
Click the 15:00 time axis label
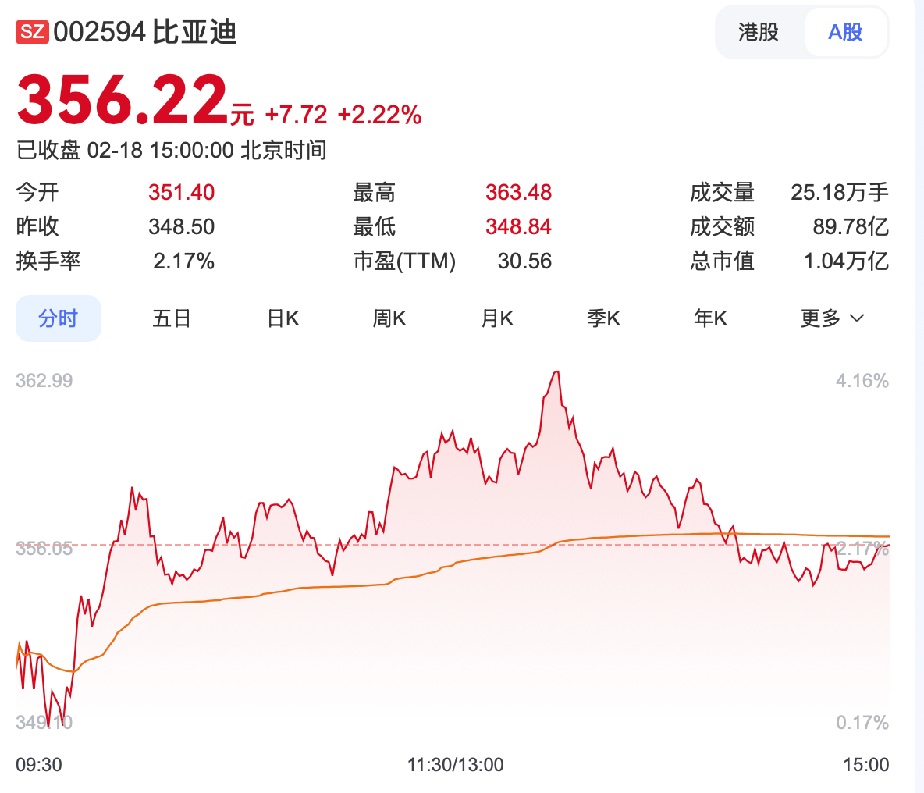pos(865,765)
